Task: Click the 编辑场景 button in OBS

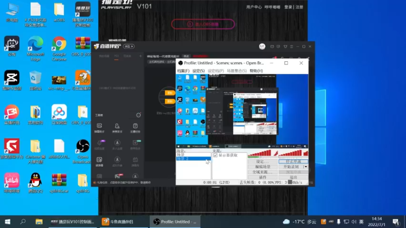Action: pos(262,167)
